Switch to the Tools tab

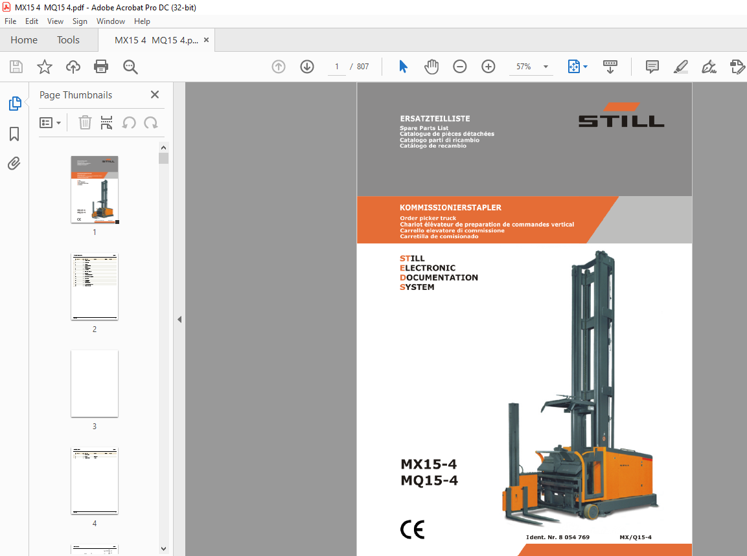click(x=68, y=40)
